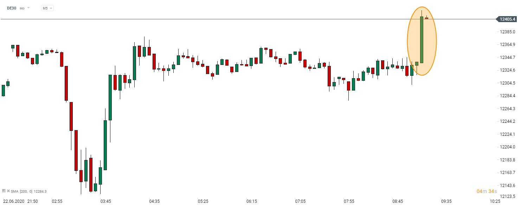Click the 03:45 time axis label
The height and width of the screenshot is (207, 521).
[x=106, y=201]
